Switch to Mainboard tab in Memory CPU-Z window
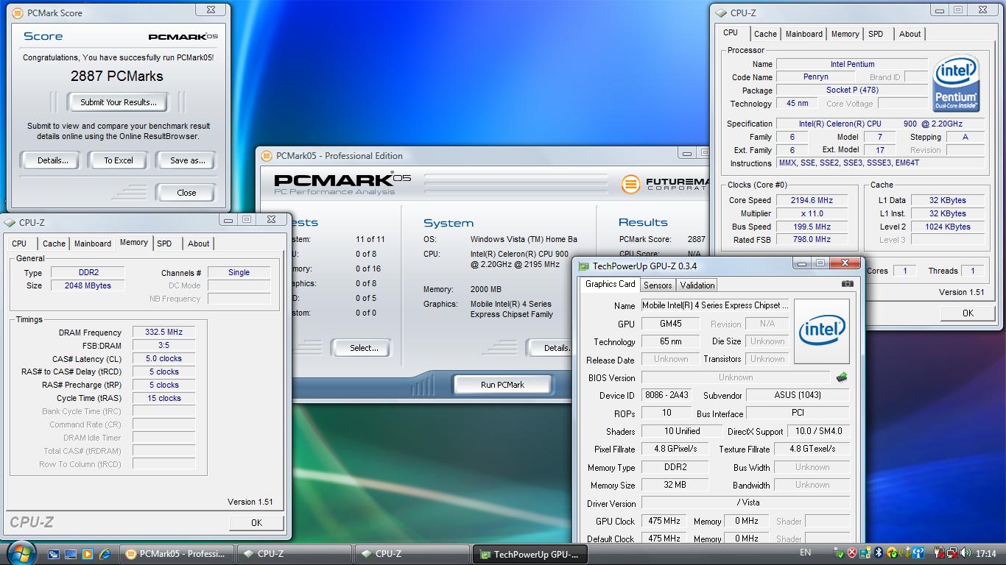 93,244
